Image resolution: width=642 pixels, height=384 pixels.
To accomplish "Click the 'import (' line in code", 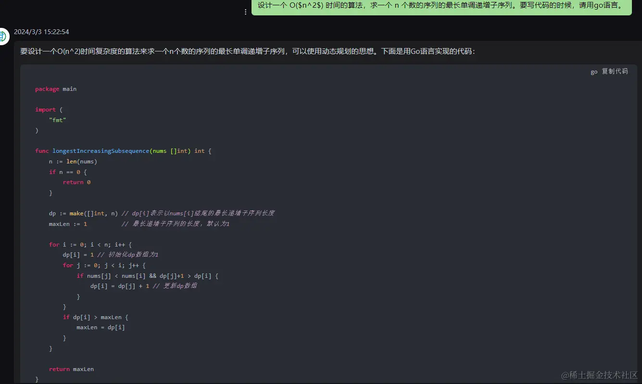I will pos(49,110).
